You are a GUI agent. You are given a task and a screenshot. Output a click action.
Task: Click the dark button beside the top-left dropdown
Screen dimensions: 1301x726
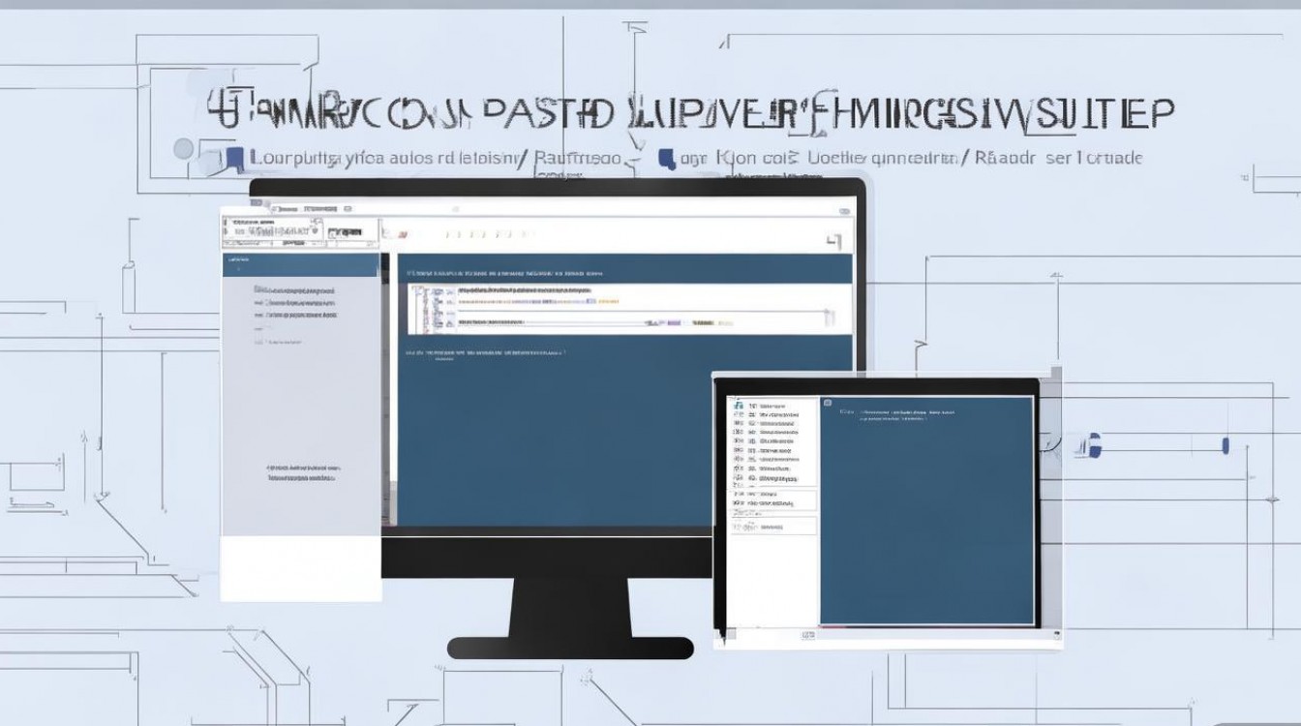point(345,231)
